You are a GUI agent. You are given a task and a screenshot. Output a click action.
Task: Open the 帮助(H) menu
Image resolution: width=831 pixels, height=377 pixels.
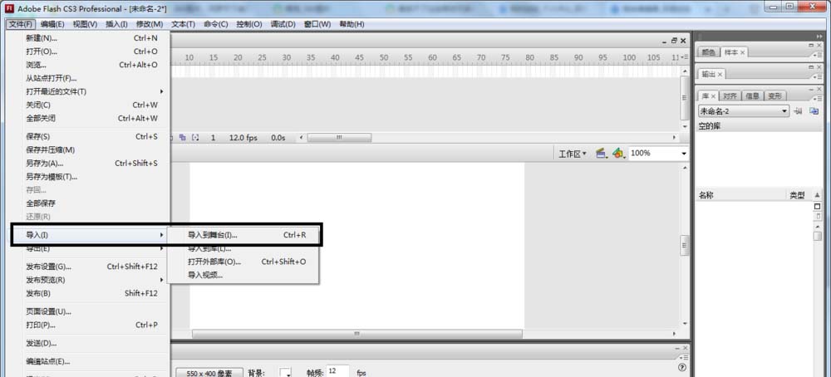352,24
